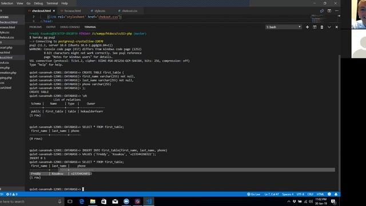Click the checkout.css link in the editor
Screen dimensions: 366x206
click(x=109, y=17)
